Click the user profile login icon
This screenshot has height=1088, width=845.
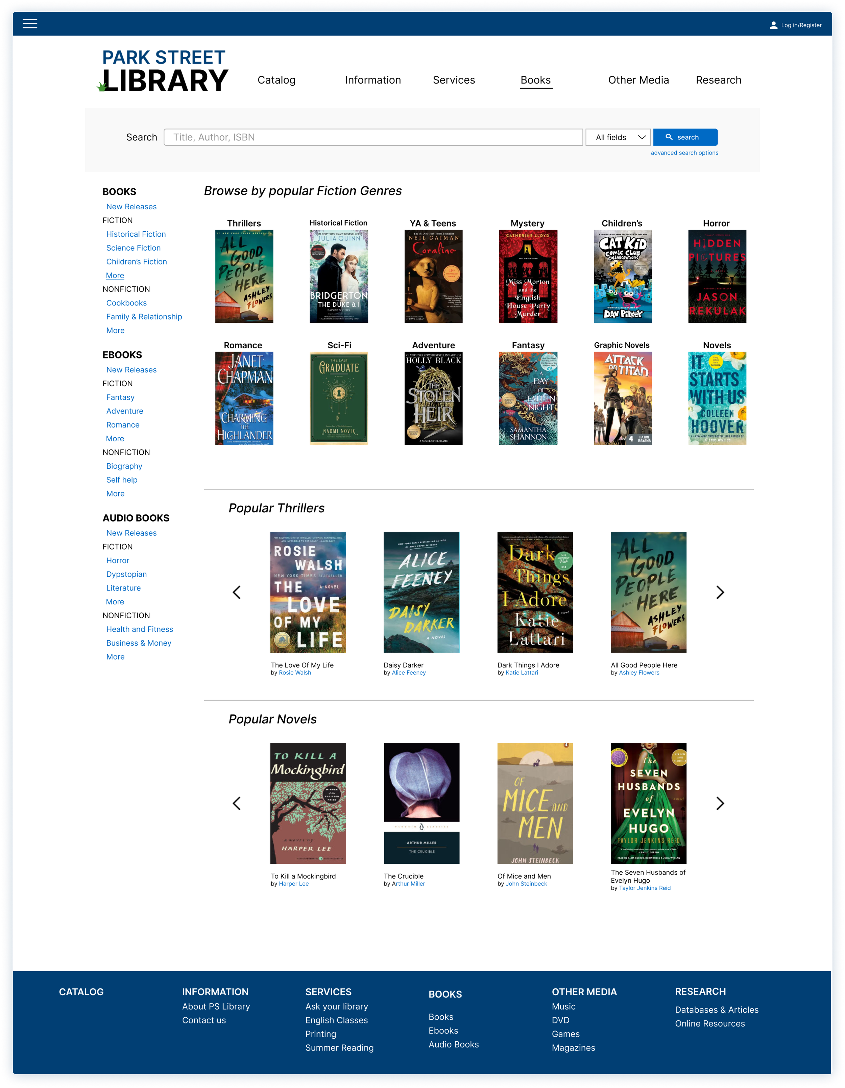pyautogui.click(x=773, y=25)
